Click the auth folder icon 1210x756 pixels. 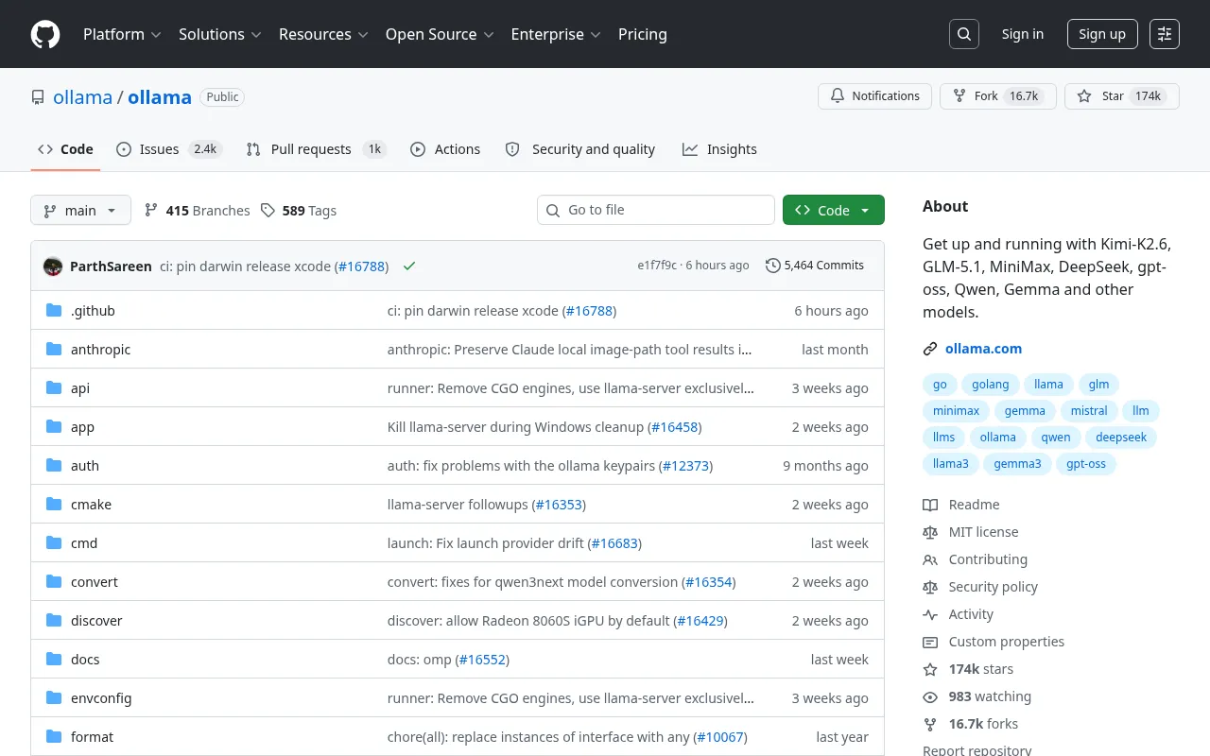(54, 466)
